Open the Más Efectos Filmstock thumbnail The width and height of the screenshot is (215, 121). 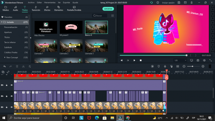click(46, 27)
